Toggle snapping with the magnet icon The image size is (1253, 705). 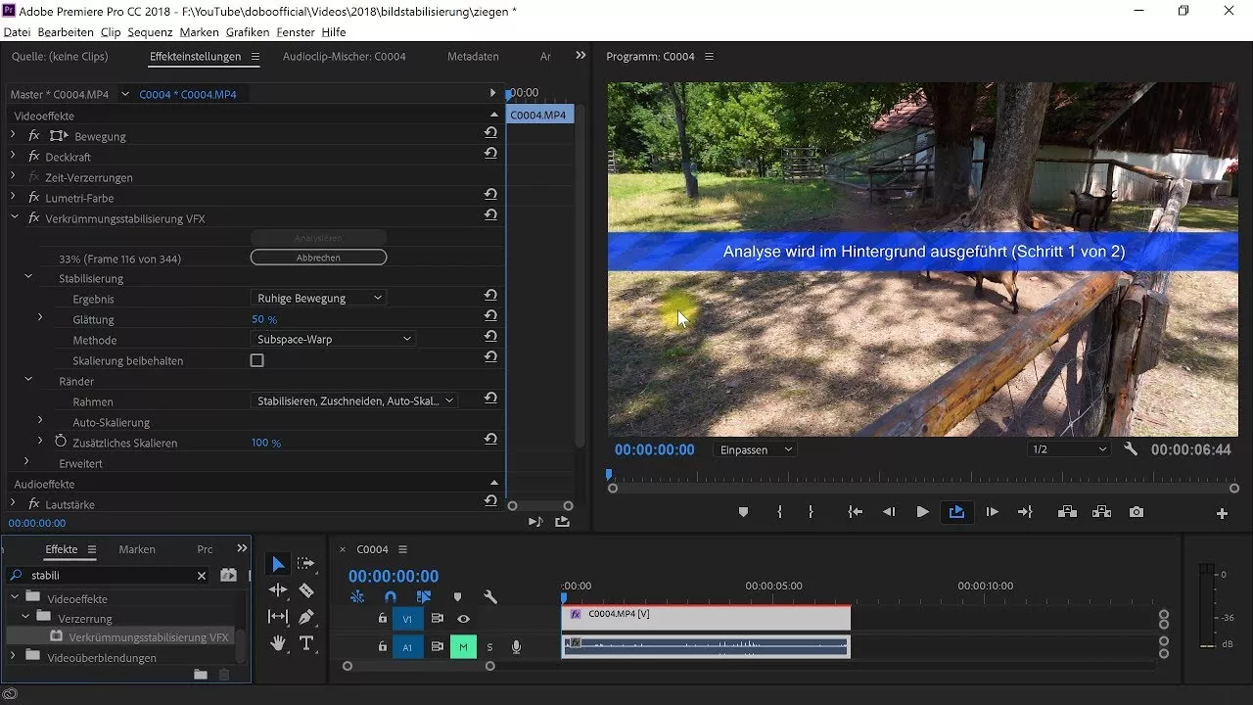(390, 596)
